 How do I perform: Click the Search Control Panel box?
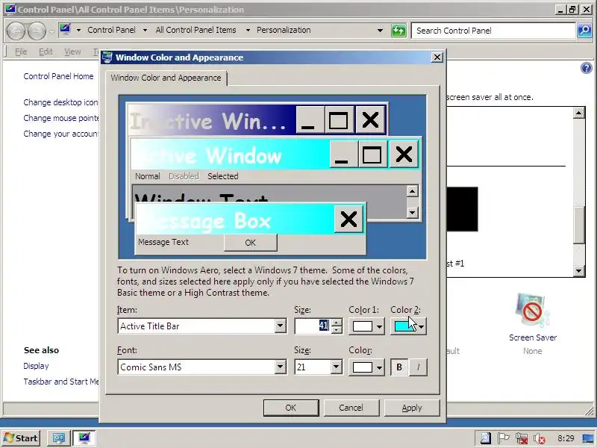coord(493,31)
